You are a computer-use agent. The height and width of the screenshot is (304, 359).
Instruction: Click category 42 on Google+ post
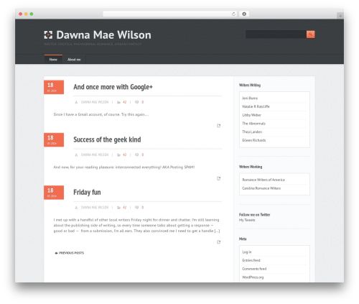124,102
